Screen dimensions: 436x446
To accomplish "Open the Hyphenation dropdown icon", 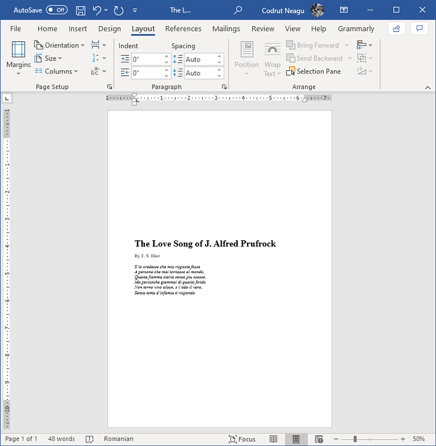I will click(98, 71).
